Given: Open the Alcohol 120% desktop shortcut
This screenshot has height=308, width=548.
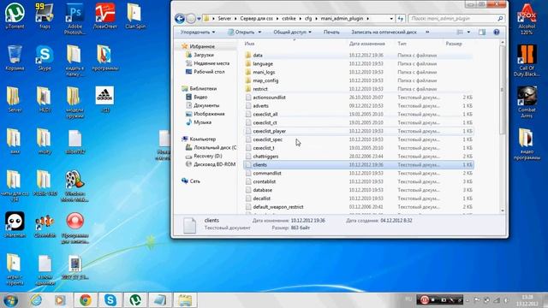Looking at the screenshot, I should point(527,18).
